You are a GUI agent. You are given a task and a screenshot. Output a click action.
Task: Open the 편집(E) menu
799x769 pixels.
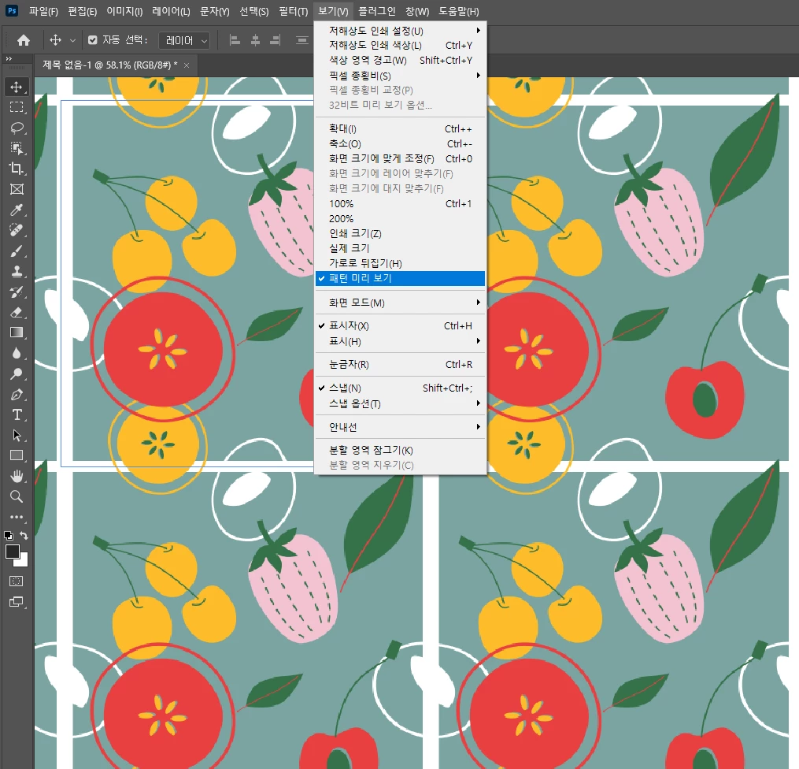pyautogui.click(x=83, y=11)
